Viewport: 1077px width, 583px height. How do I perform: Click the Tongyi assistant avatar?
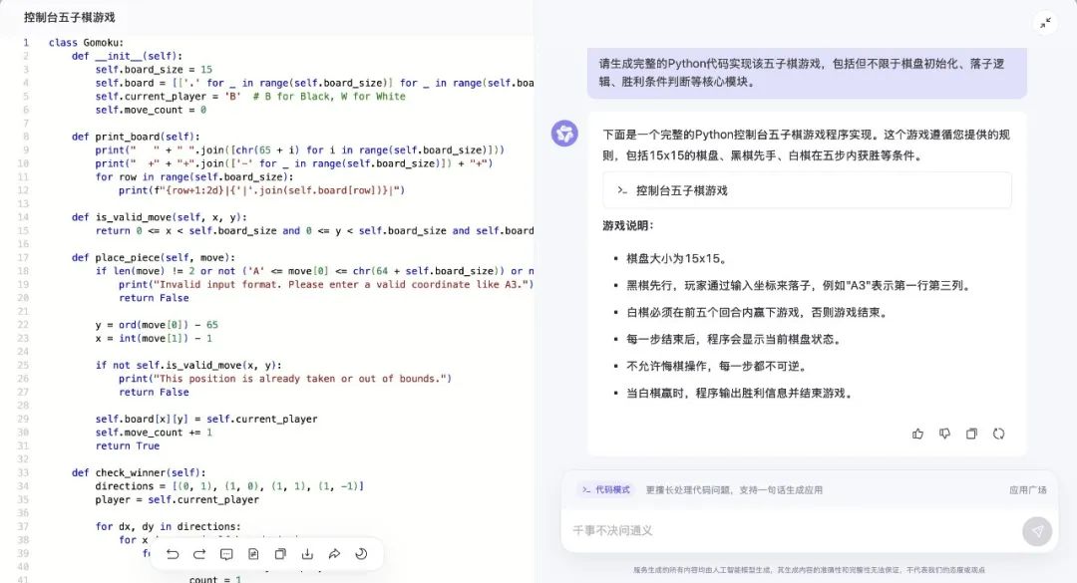tap(565, 133)
